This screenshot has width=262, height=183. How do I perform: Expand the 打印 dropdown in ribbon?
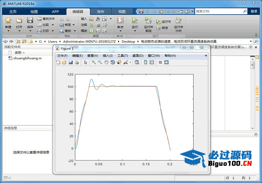click(x=52, y=31)
